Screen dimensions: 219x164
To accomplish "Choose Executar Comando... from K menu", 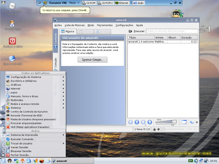I will [x=36, y=139].
